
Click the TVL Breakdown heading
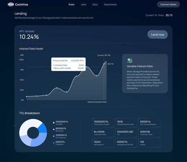30,113
